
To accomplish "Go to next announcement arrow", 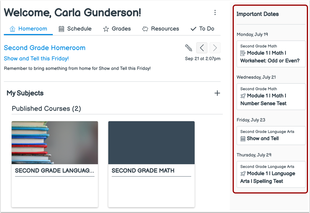I will [x=215, y=48].
